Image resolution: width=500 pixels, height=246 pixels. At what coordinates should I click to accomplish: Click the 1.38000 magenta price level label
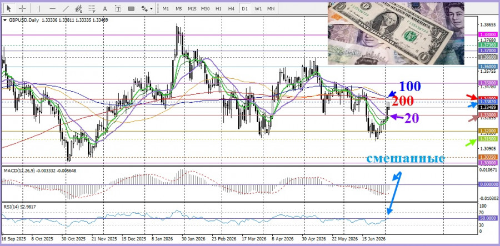click(488, 34)
